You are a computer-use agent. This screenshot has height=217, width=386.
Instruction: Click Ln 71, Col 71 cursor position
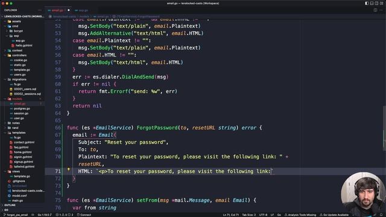tap(230, 215)
